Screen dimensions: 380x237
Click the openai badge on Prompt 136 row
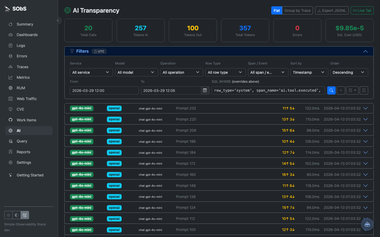click(x=114, y=197)
